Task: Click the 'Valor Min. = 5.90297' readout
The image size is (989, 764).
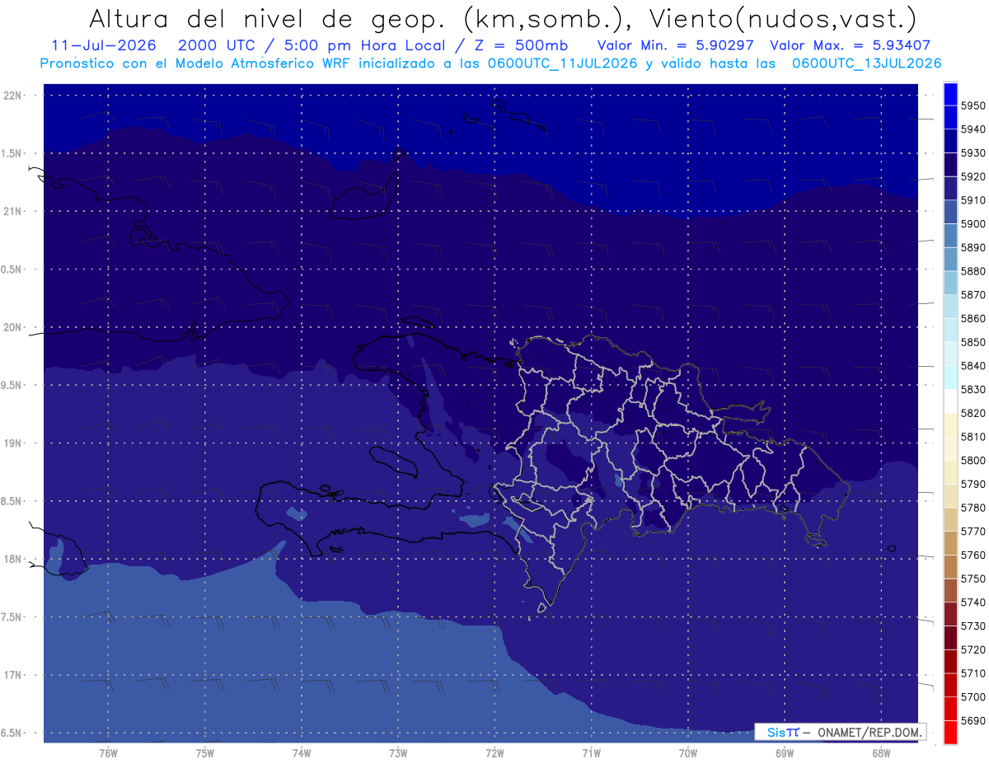Action: (676, 45)
